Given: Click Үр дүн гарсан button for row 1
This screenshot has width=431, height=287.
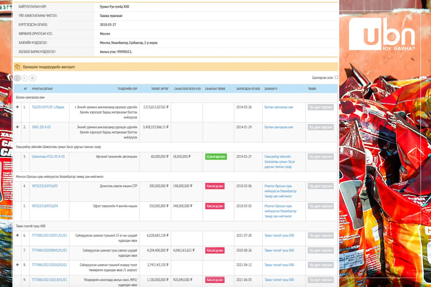Looking at the screenshot, I should 321,107.
